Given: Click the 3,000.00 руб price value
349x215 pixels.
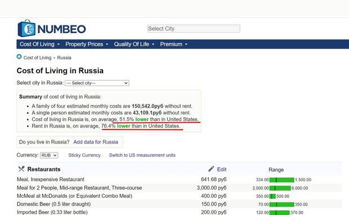Looking at the screenshot, I should [x=212, y=188].
